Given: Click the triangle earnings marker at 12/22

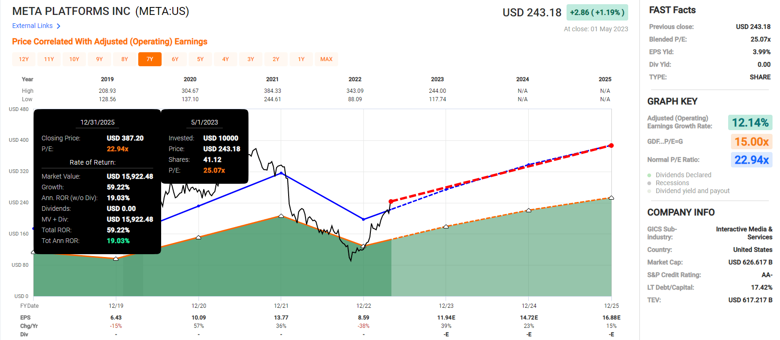Looking at the screenshot, I should pos(363,246).
